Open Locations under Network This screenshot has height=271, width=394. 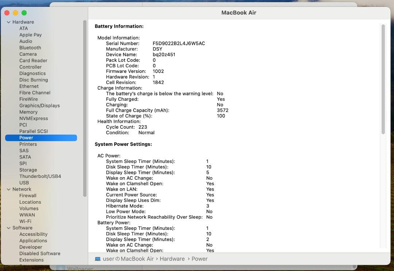click(30, 202)
